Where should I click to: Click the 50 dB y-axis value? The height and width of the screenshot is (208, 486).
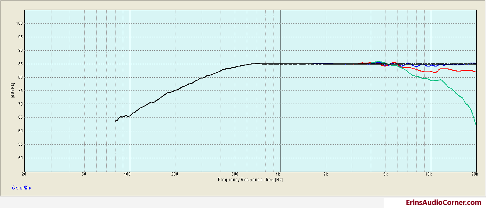pyautogui.click(x=21, y=158)
